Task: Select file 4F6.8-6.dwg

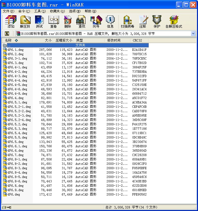Action: click(x=17, y=181)
